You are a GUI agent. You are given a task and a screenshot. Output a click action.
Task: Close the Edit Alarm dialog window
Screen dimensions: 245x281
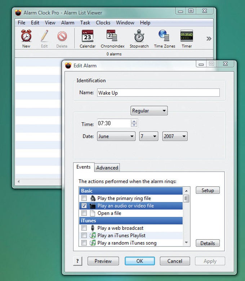click(x=225, y=64)
